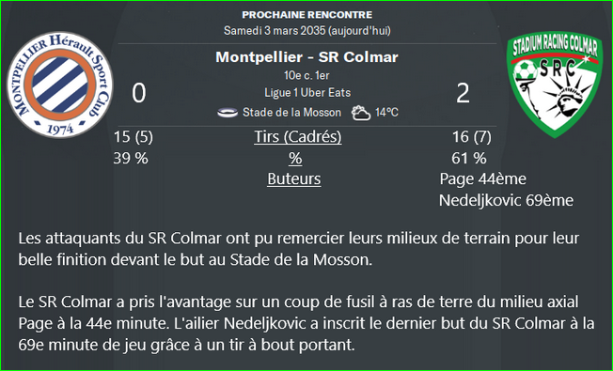The height and width of the screenshot is (371, 613).
Task: Click SR Colmar's score of 2
Action: 463,93
